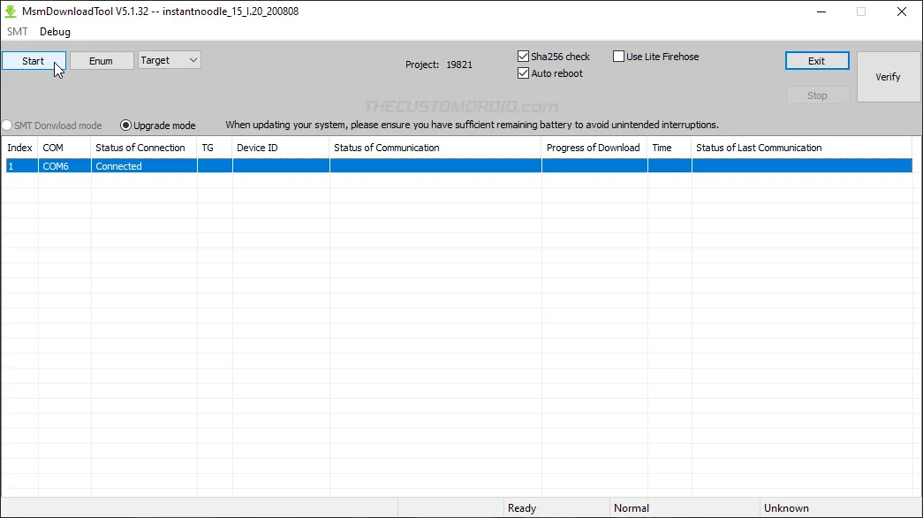Close the MsmDownloadTool window

click(901, 11)
